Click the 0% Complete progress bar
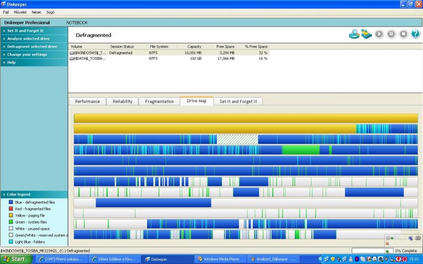Screen dimensions: 423x264 (x=372, y=251)
